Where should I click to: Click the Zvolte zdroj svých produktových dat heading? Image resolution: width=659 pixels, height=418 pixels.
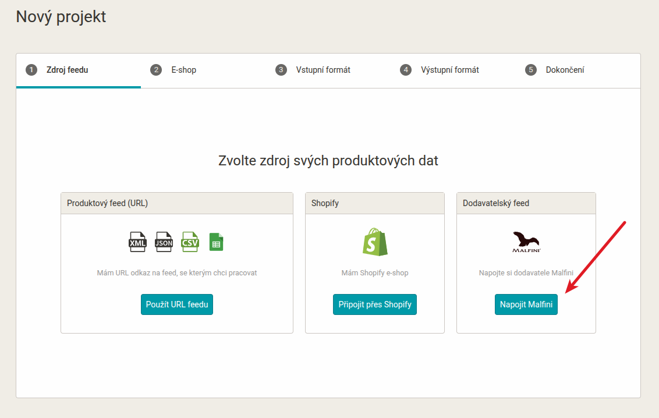click(x=328, y=161)
